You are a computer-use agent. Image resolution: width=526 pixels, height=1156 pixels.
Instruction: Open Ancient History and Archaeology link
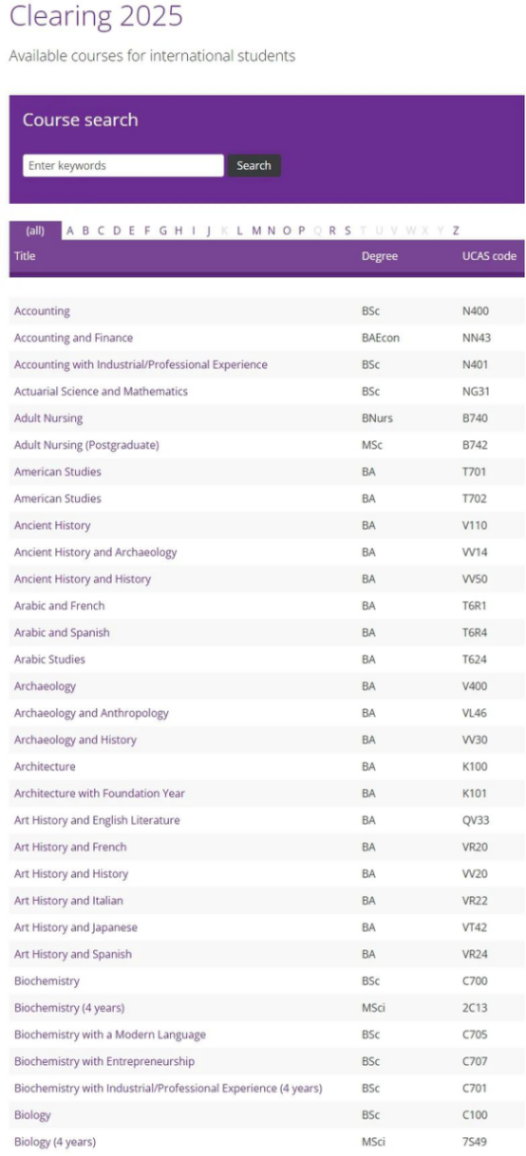coord(95,552)
